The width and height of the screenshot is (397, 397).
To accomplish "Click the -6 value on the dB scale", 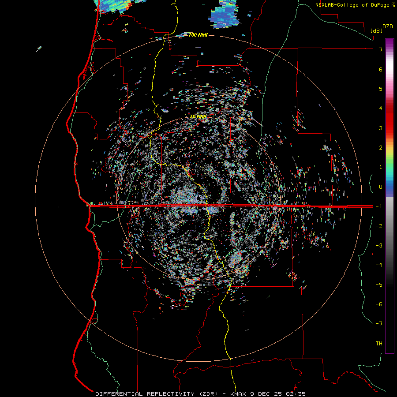I will (379, 304).
